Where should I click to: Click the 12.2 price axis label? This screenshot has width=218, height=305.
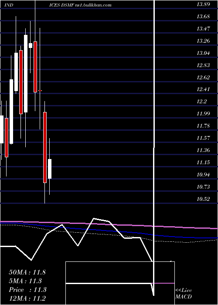point(201,102)
